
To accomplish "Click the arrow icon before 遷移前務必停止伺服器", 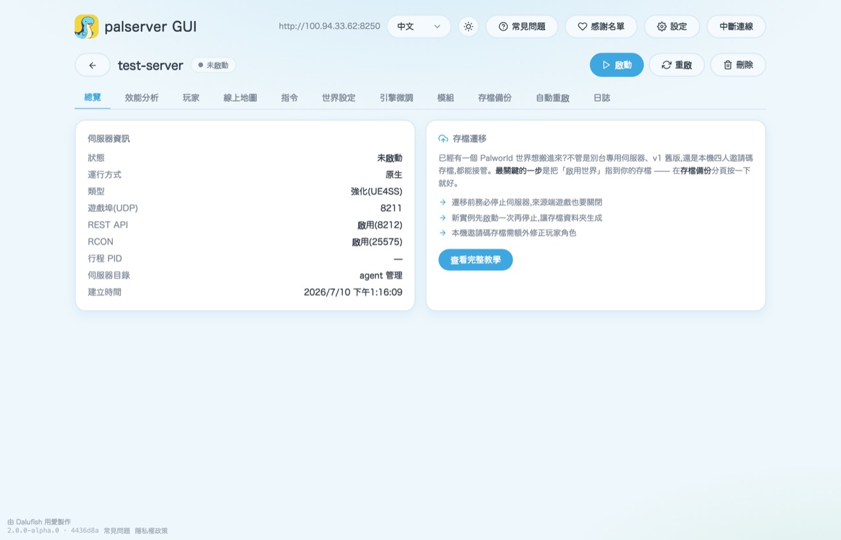I will [x=443, y=202].
